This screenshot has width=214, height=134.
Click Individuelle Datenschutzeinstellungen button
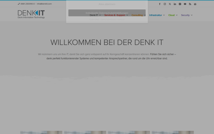107,13
